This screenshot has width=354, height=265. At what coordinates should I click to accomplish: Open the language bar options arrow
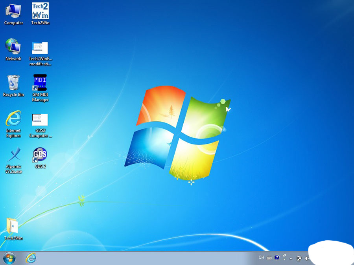coord(284,260)
